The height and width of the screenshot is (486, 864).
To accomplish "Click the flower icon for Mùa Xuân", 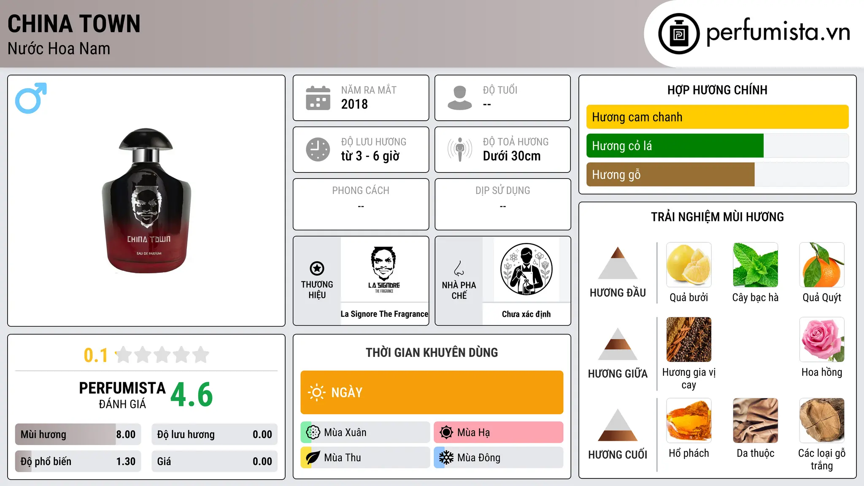I will [313, 432].
